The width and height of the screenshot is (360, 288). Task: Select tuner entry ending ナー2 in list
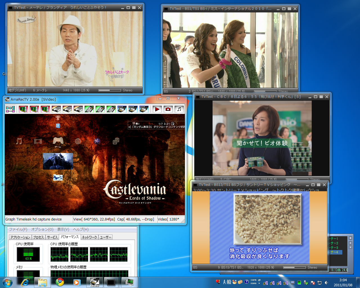coord(334,243)
